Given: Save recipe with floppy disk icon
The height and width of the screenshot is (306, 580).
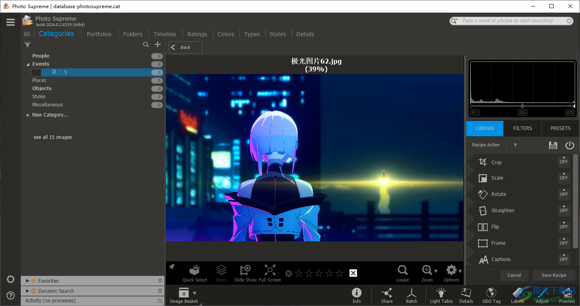Looking at the screenshot, I should [x=553, y=145].
